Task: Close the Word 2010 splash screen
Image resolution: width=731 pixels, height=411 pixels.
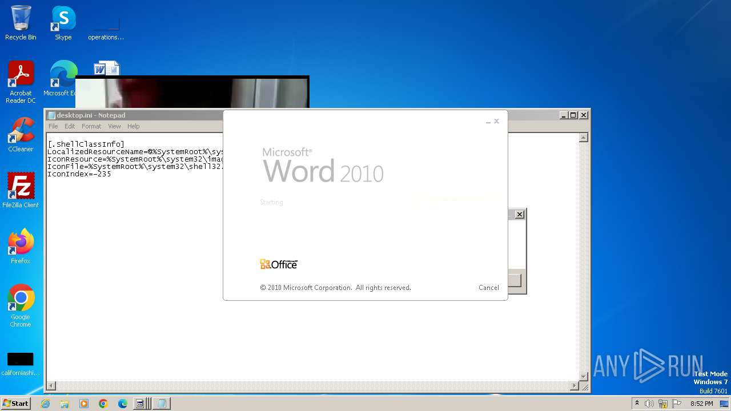Action: coord(496,121)
